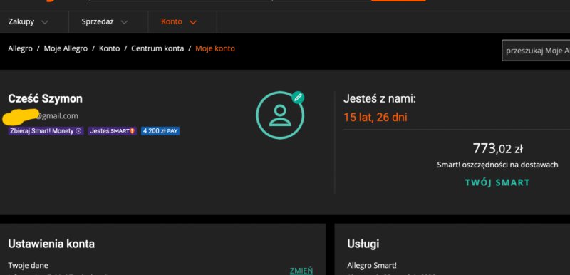Open Centrum konta breadcrumb link
The height and width of the screenshot is (275, 570).
(x=157, y=48)
